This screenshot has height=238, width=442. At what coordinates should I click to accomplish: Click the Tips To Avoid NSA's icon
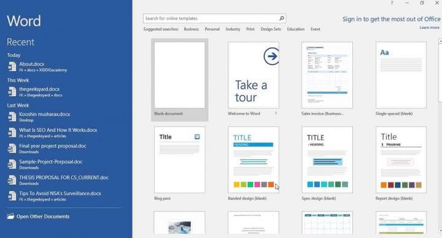(x=12, y=196)
